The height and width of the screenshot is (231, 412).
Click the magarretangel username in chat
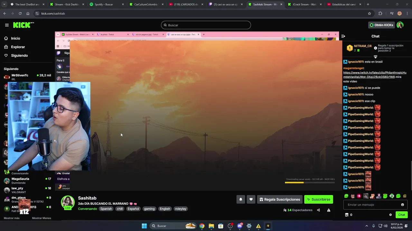(353, 68)
